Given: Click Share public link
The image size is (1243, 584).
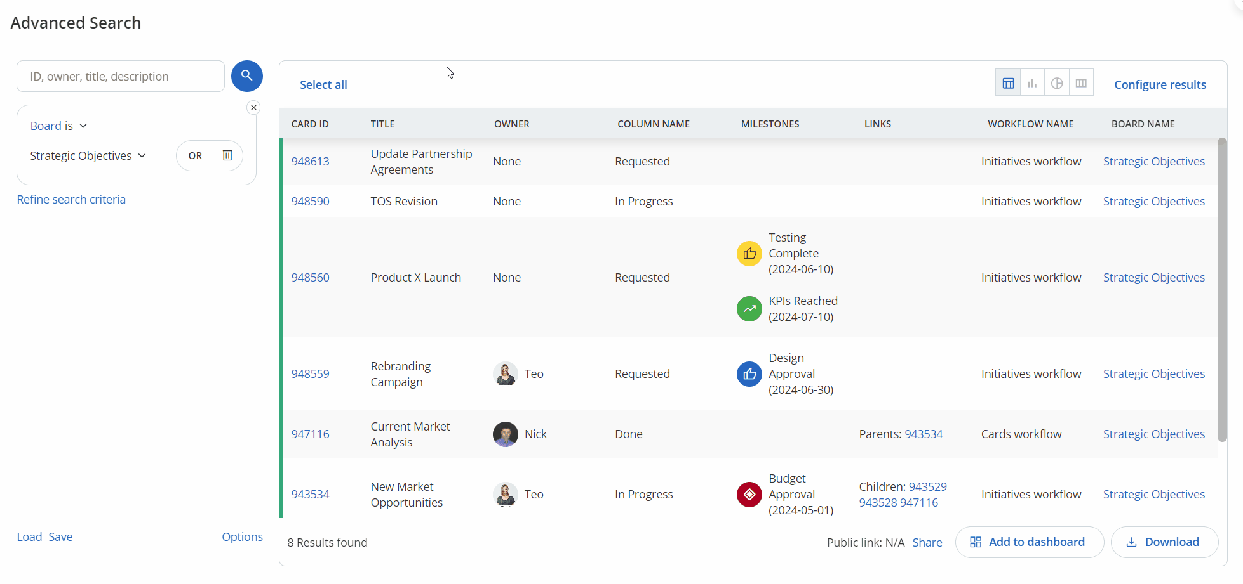Looking at the screenshot, I should pyautogui.click(x=927, y=542).
